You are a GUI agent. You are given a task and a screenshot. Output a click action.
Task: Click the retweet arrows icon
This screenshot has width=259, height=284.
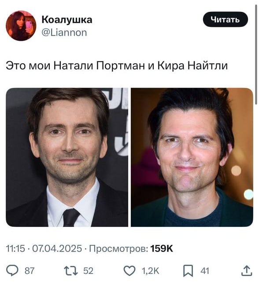coord(71,271)
